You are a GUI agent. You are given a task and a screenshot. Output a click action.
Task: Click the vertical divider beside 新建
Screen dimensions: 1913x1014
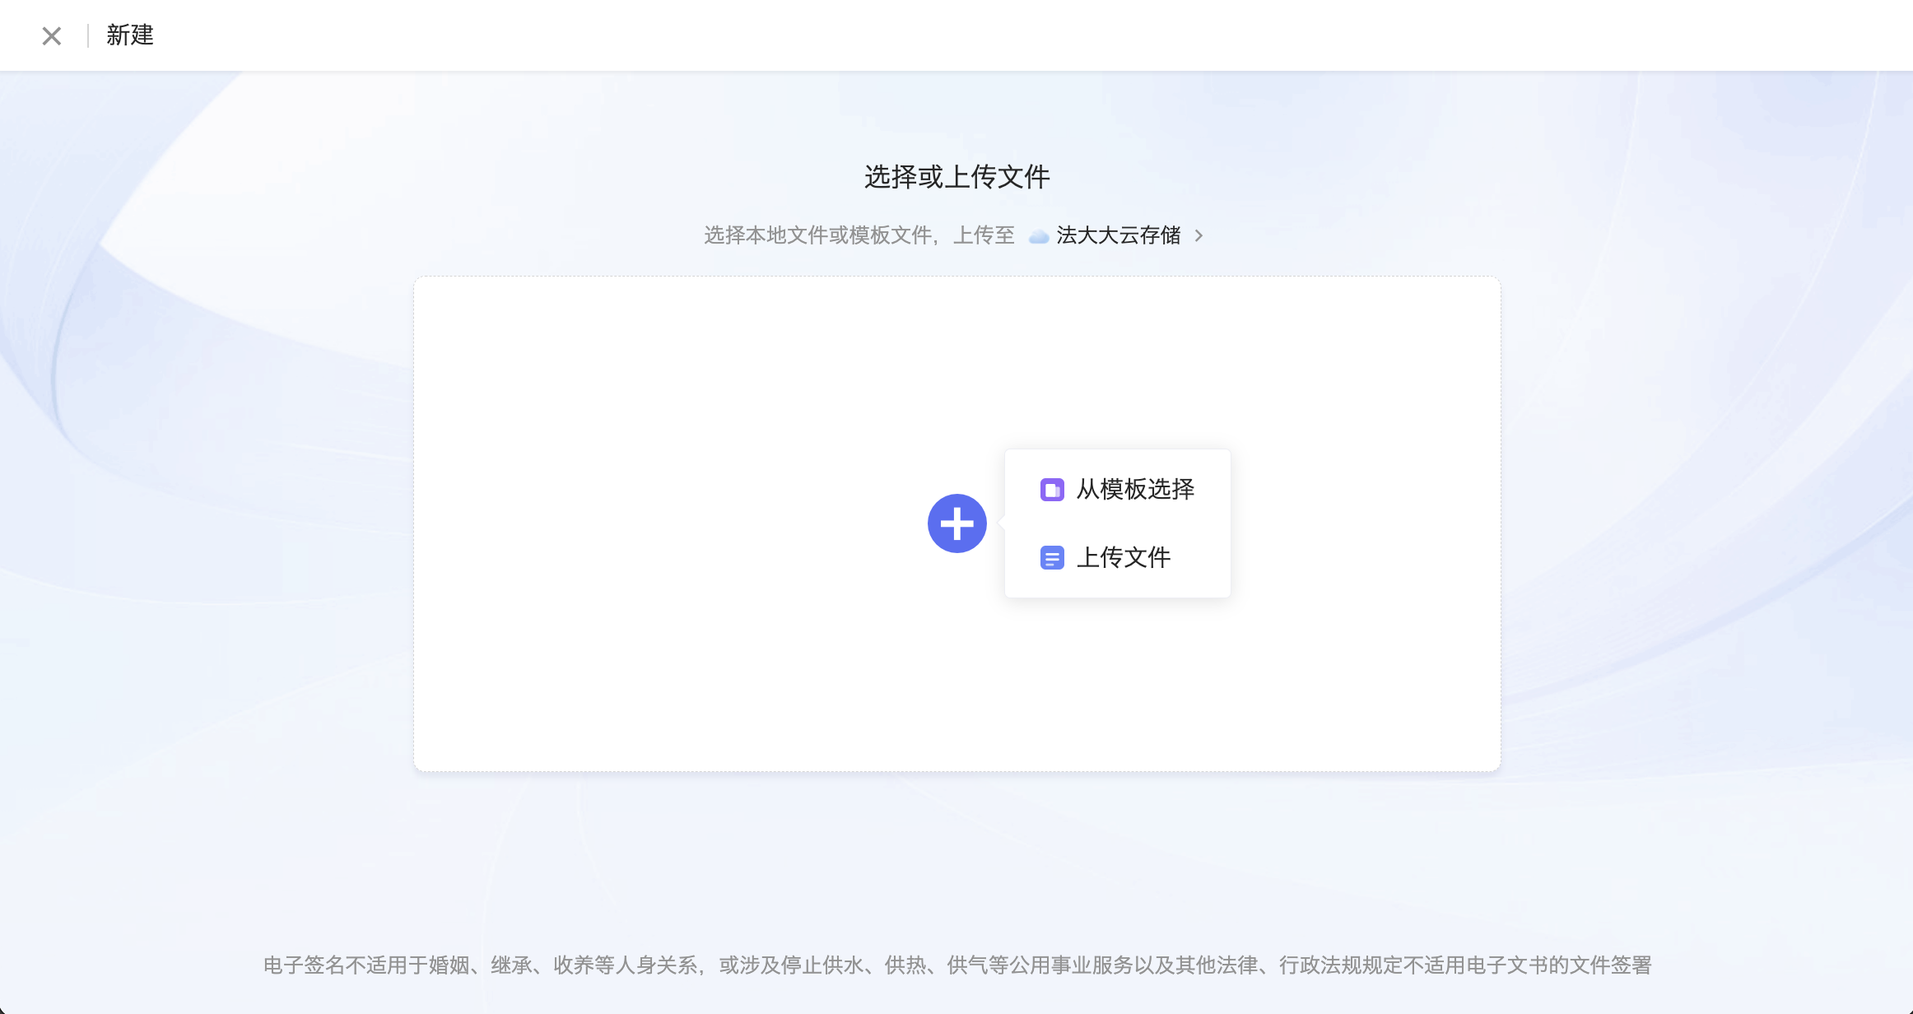pos(88,35)
